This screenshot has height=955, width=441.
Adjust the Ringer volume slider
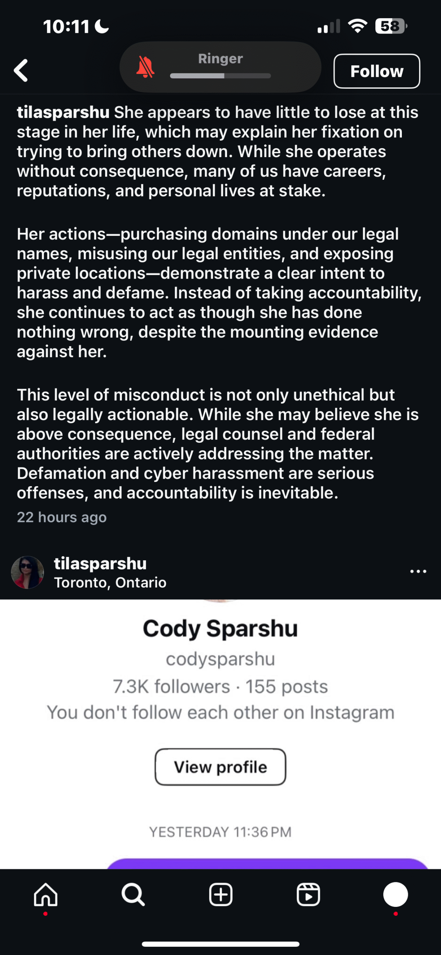coord(220,76)
